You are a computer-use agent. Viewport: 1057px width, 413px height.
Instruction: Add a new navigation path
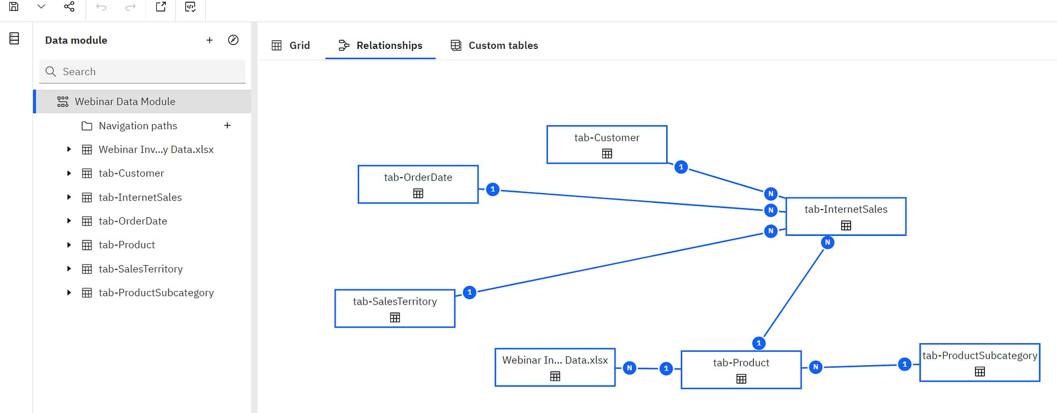[227, 125]
